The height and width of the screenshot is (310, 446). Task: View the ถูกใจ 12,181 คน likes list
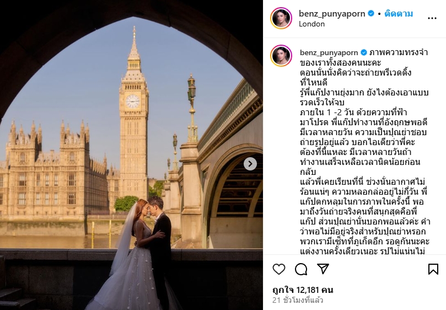(x=303, y=290)
